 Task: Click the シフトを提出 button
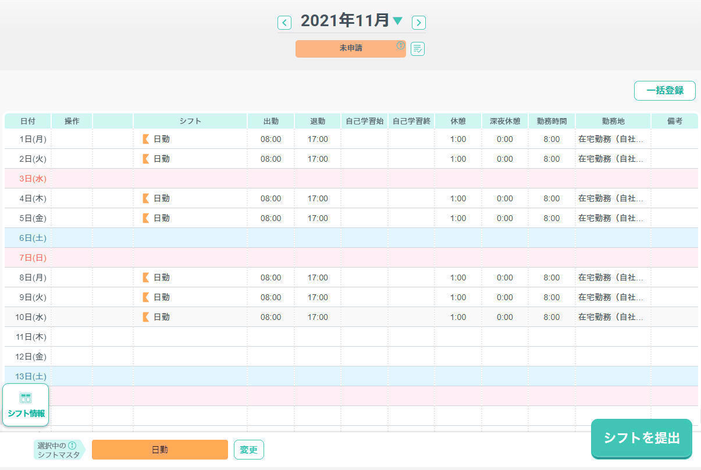(641, 438)
